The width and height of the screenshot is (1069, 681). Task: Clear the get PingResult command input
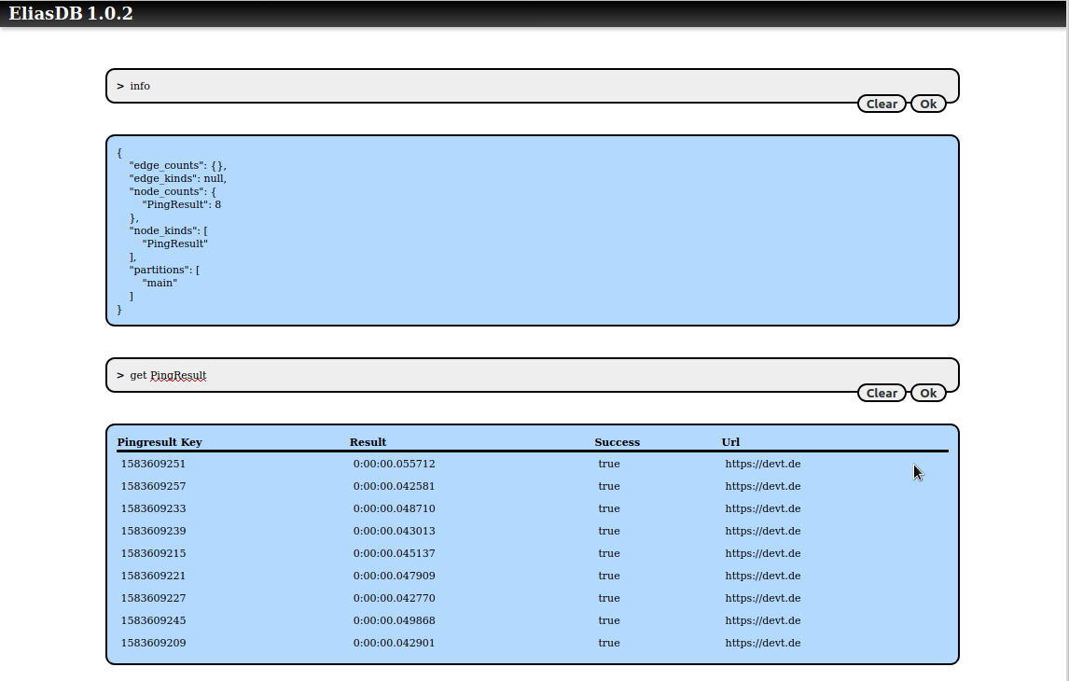881,394
